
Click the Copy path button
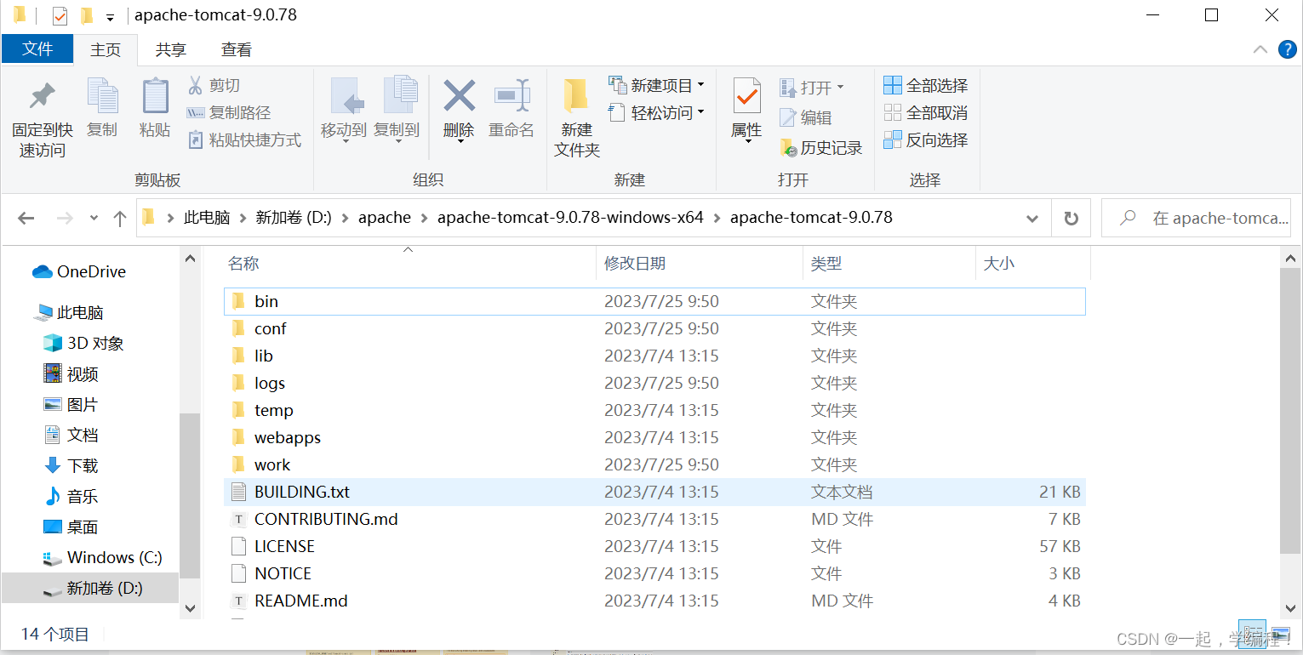(228, 112)
